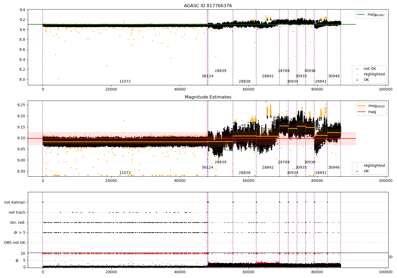Viewport: 397px width, 278px height.
Task: Click the 'AGASC ID 817766376' plot title
Action: [x=208, y=6]
